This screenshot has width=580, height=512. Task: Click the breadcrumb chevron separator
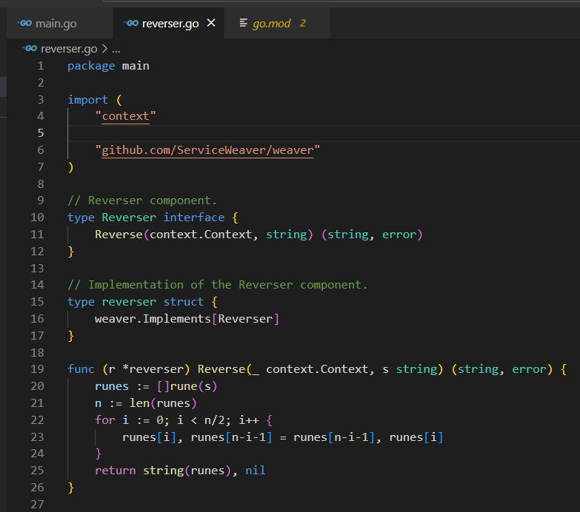[104, 48]
